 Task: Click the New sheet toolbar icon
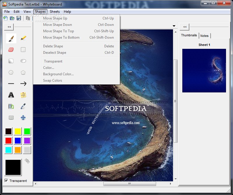click(x=6, y=18)
